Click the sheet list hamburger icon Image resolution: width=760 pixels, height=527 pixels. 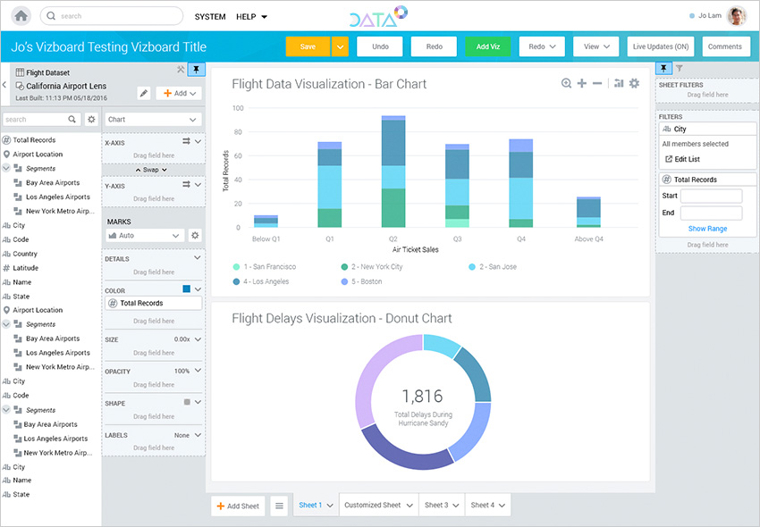[279, 506]
